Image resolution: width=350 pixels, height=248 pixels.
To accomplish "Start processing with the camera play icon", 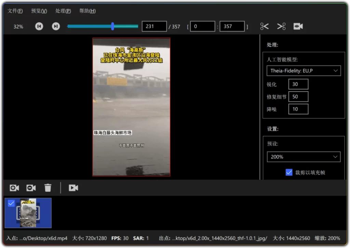I will 73,188.
